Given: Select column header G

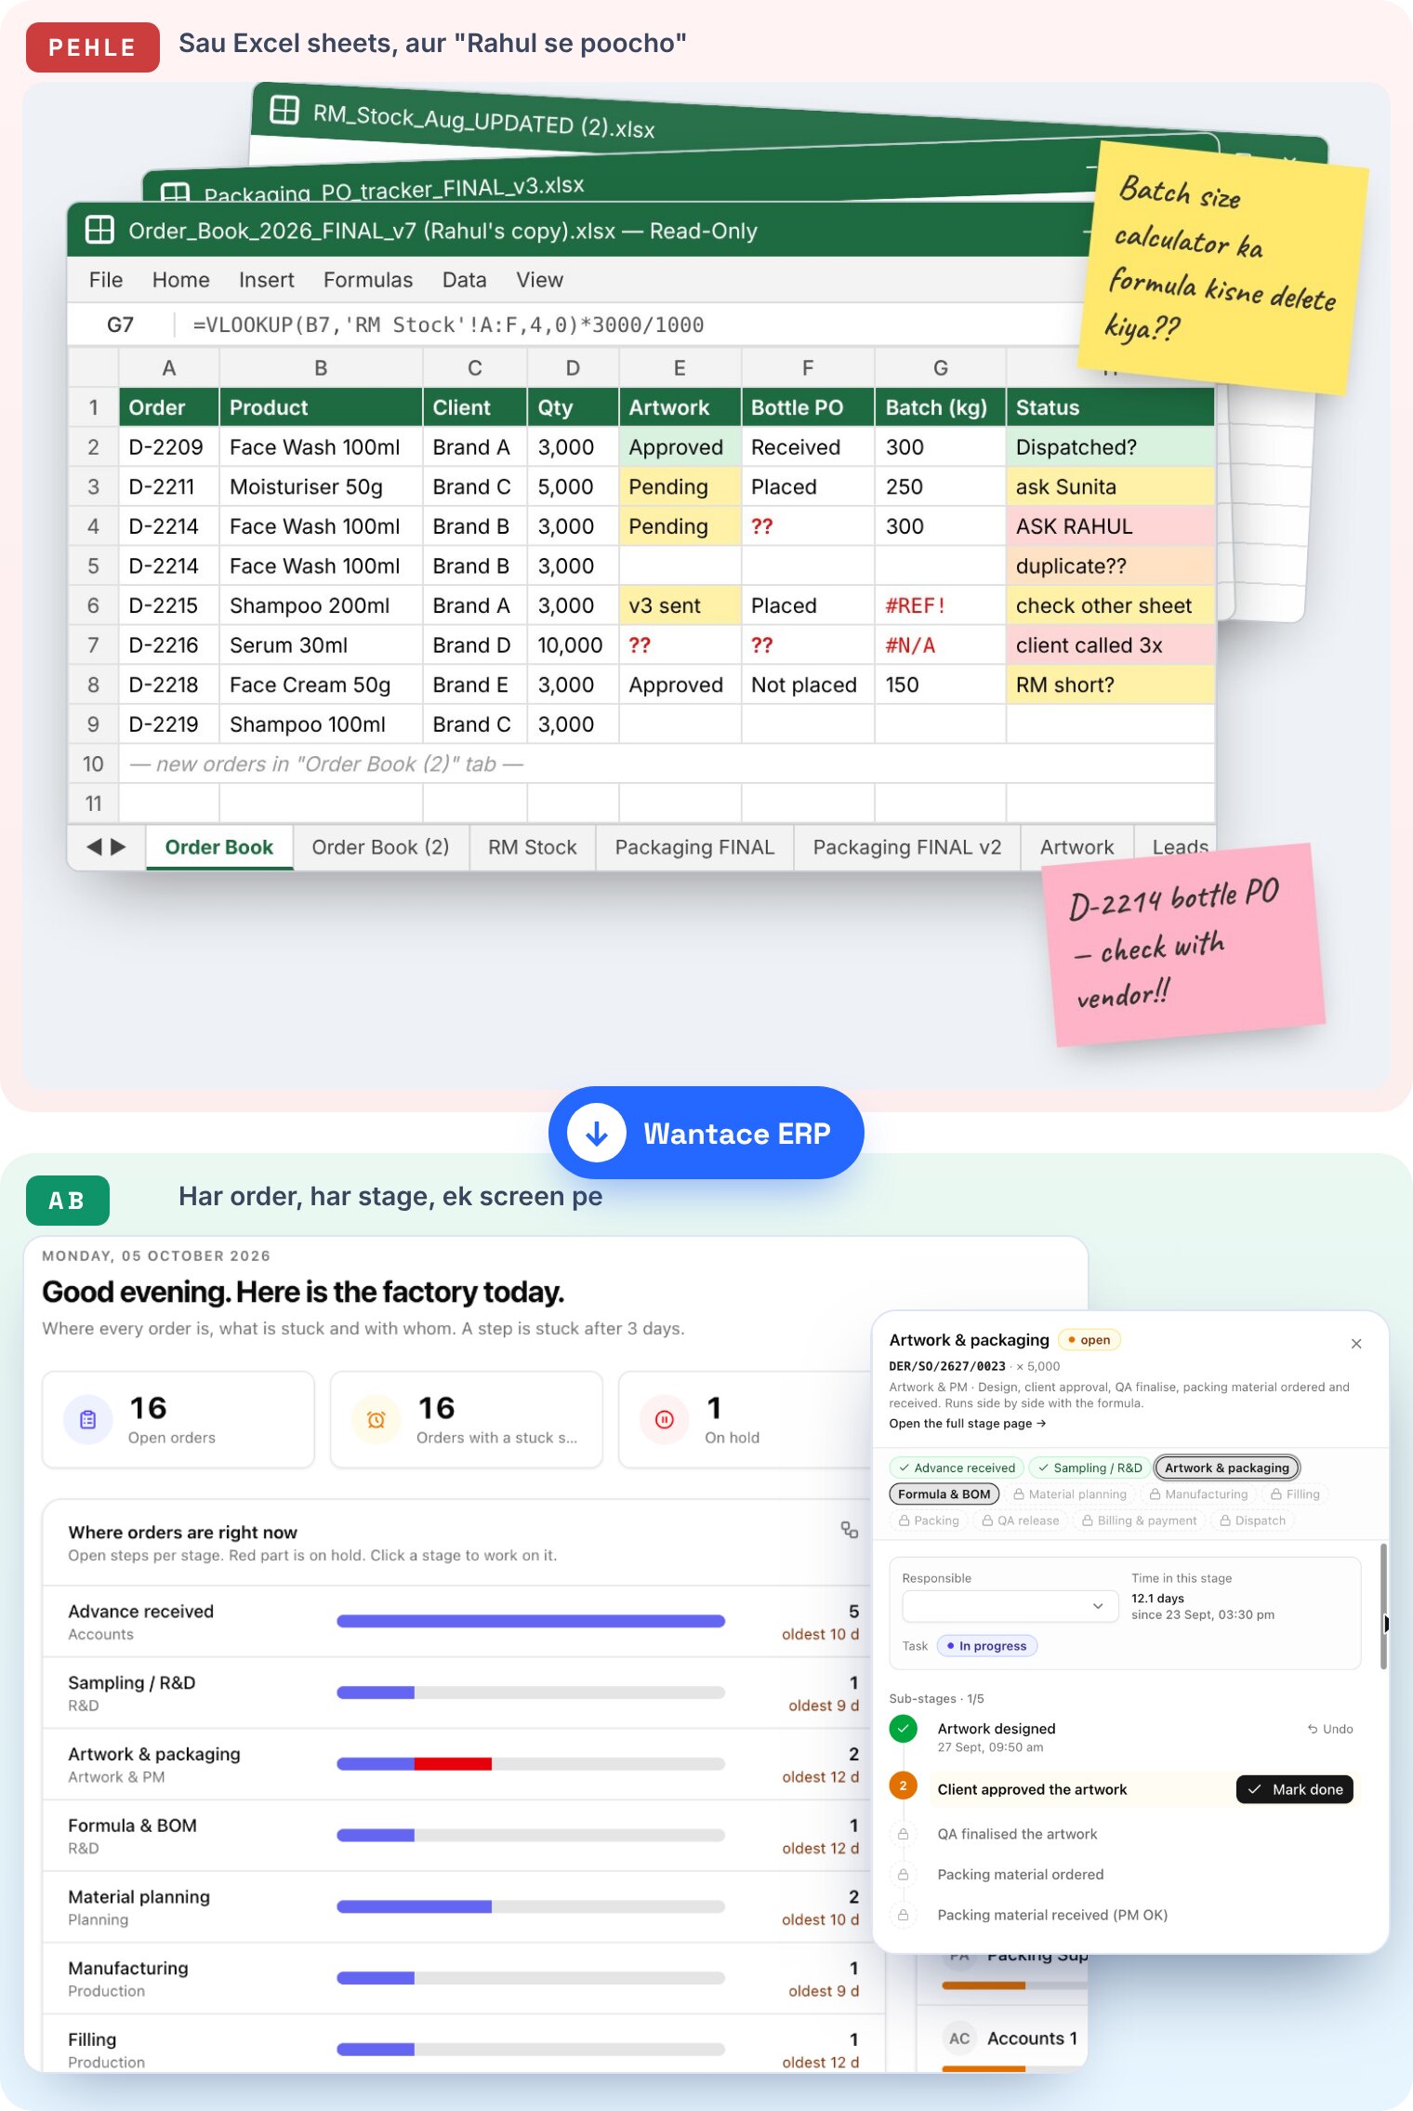Looking at the screenshot, I should (x=940, y=368).
